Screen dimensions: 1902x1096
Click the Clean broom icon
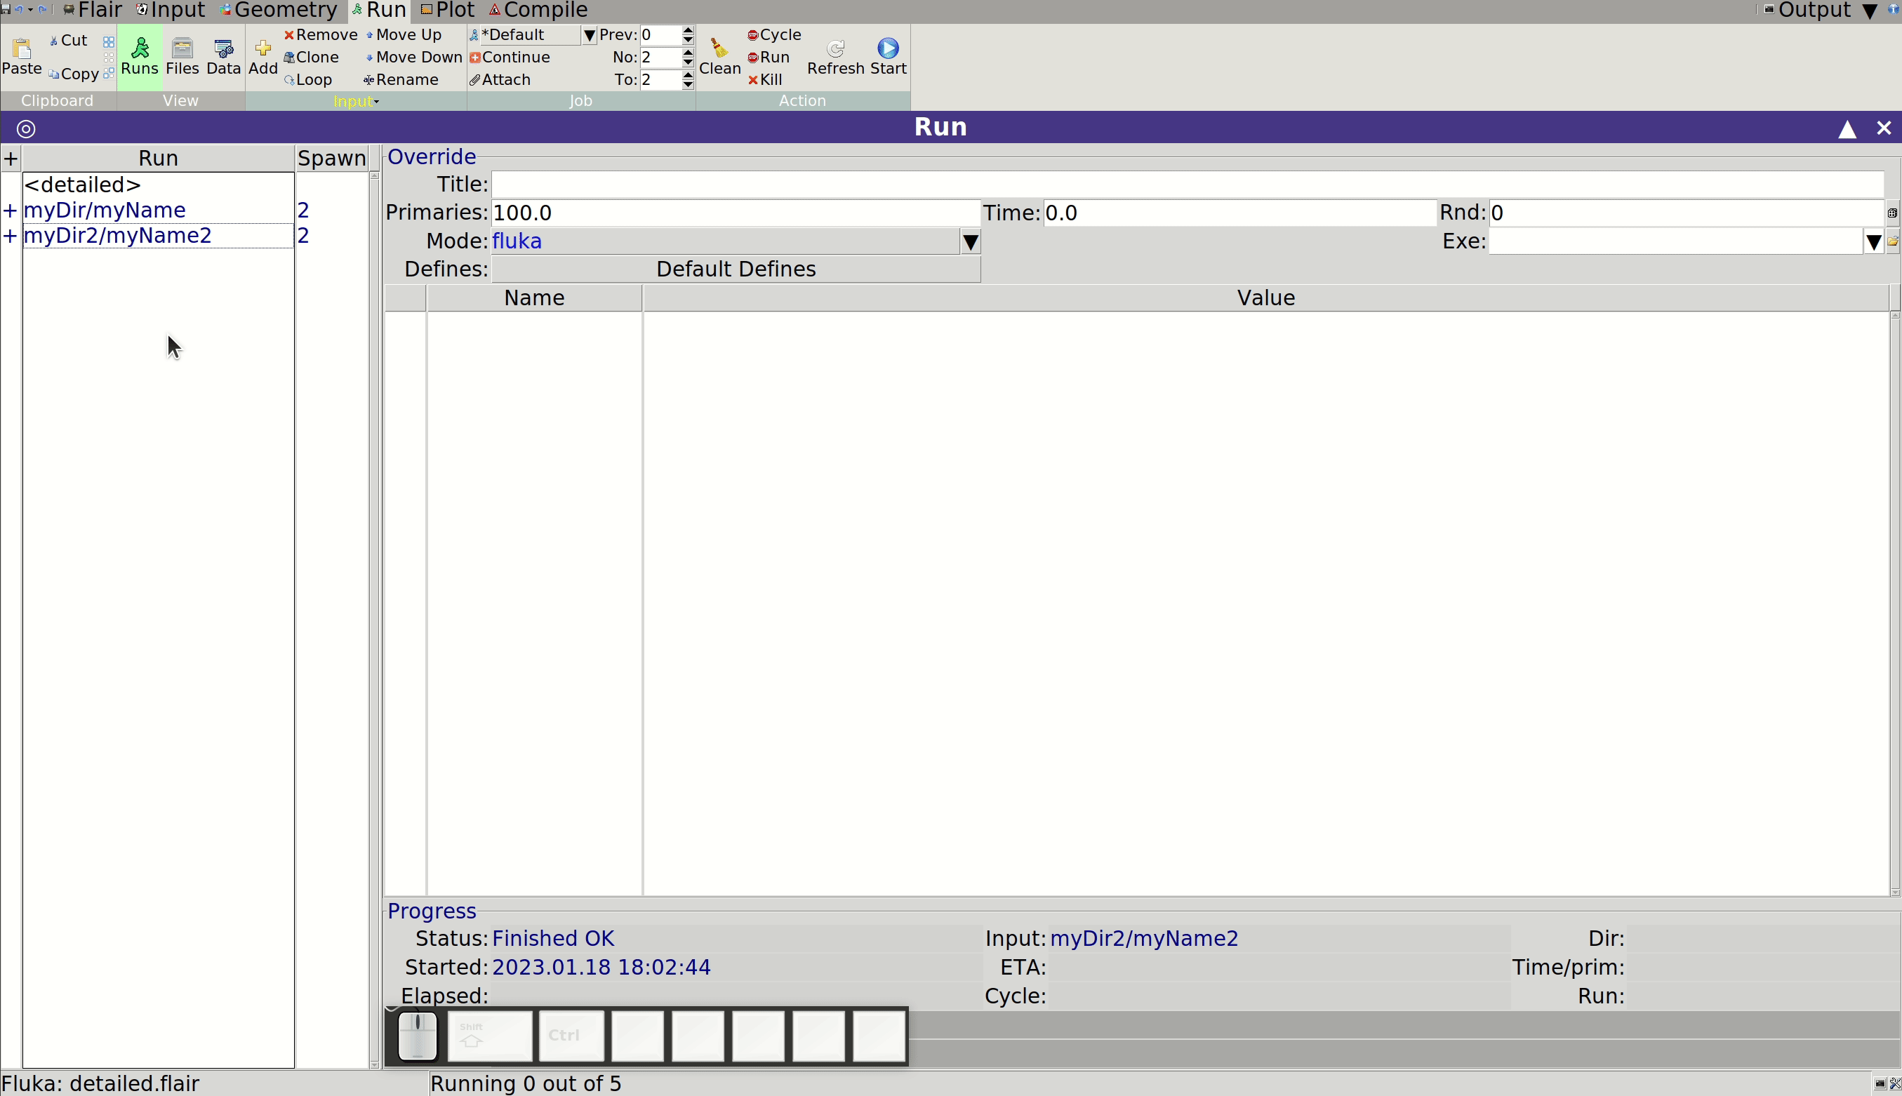(x=719, y=48)
